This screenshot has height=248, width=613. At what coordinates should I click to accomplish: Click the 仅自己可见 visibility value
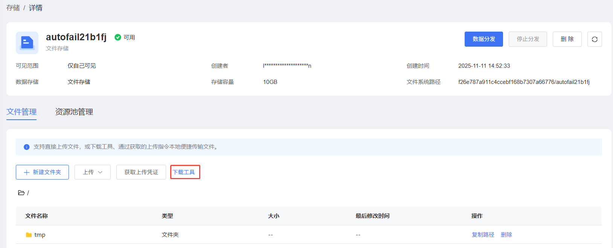tap(82, 66)
